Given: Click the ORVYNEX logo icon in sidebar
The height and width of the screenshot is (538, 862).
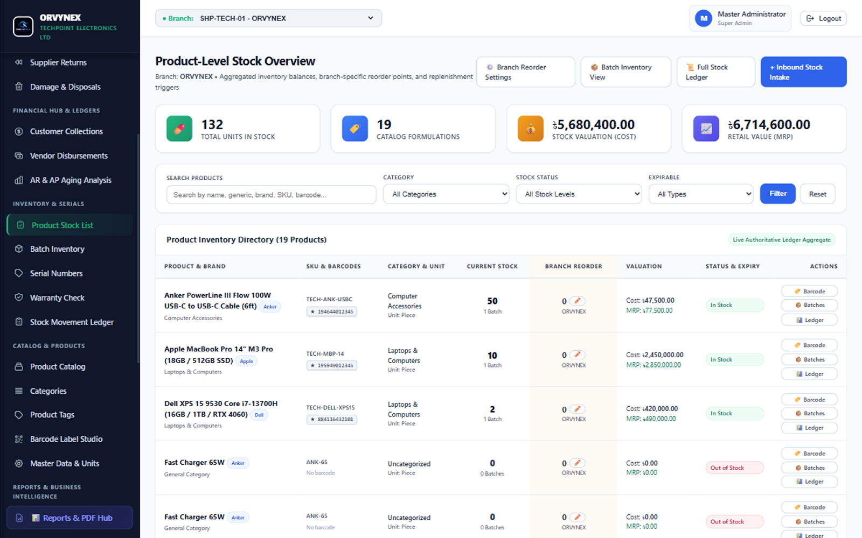Looking at the screenshot, I should pyautogui.click(x=23, y=26).
